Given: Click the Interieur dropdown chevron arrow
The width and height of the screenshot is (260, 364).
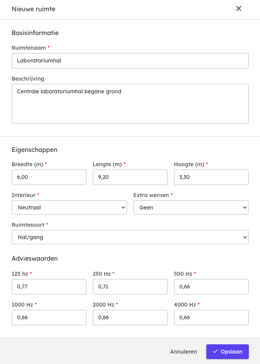Looking at the screenshot, I should (x=123, y=207).
